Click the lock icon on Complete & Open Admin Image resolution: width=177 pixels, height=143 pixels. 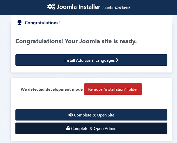(68, 128)
